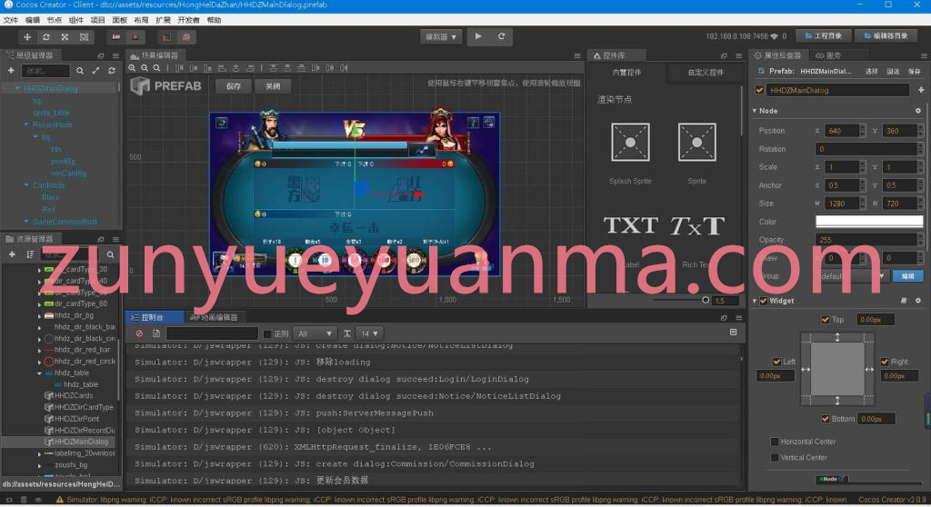Refresh the hierarchy panel
931x507 pixels.
(x=112, y=71)
